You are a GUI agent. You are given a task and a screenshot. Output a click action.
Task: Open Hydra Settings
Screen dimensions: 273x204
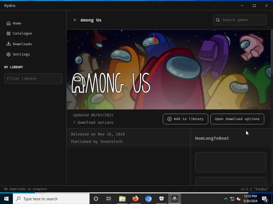point(18,54)
